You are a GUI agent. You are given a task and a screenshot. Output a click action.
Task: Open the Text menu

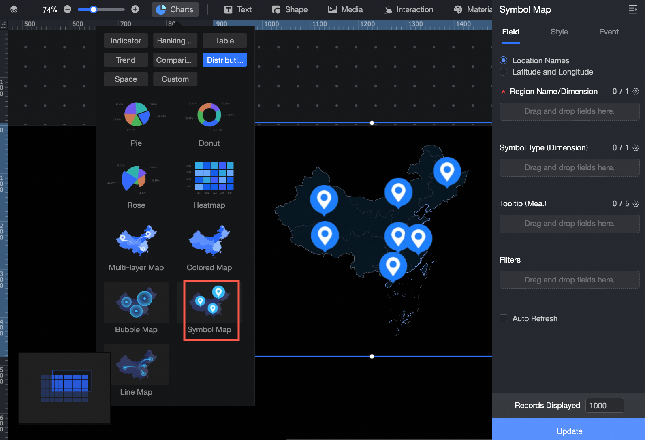coord(238,9)
